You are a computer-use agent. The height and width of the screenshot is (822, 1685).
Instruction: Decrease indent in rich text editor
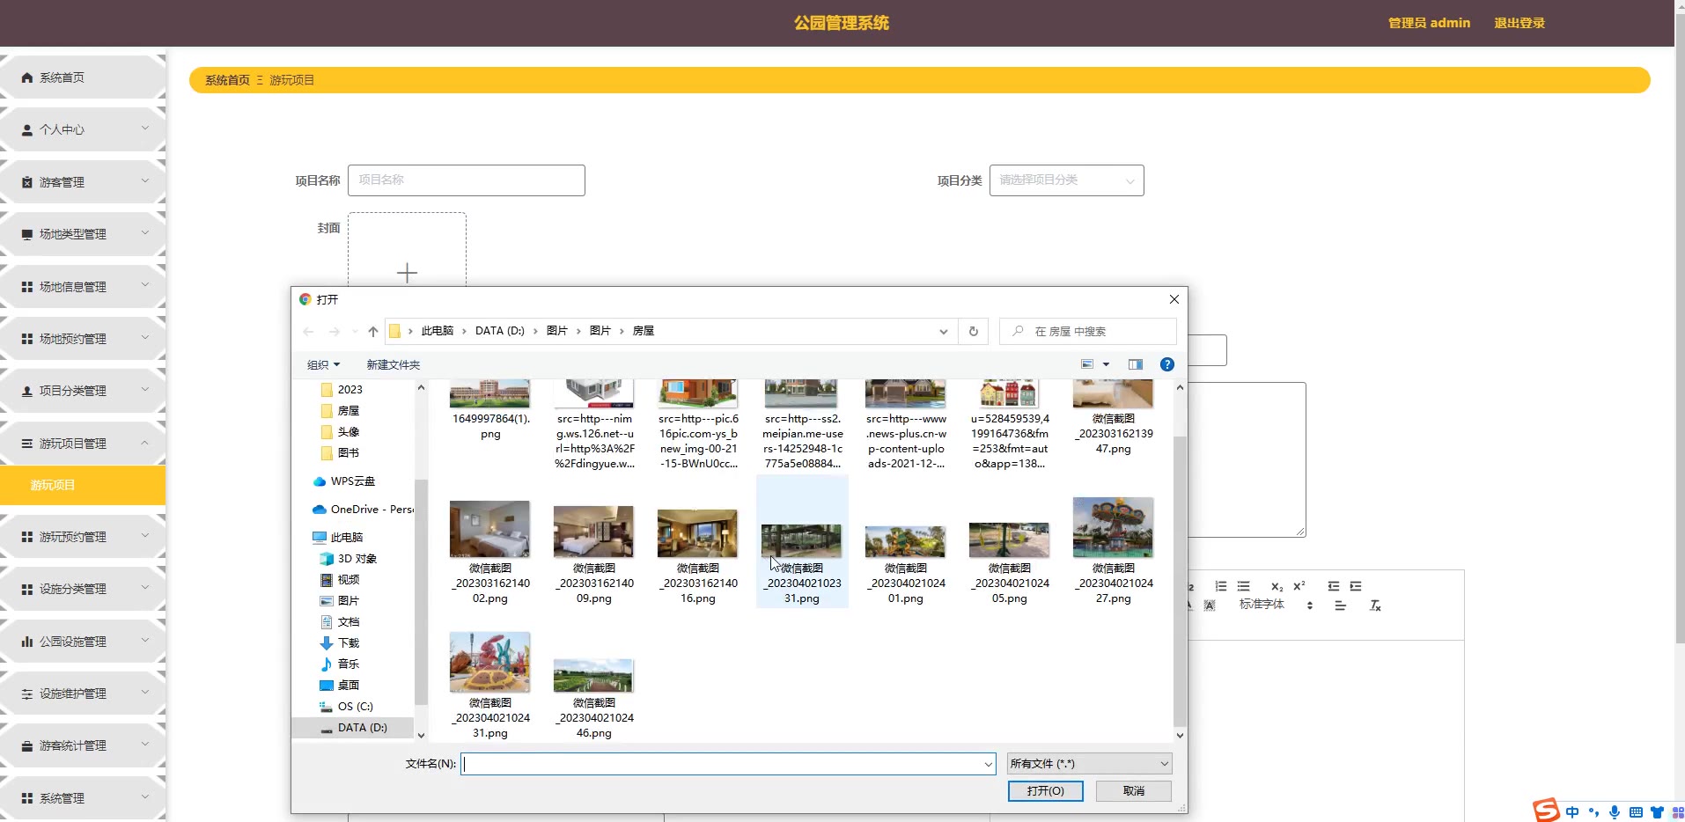pyautogui.click(x=1333, y=586)
